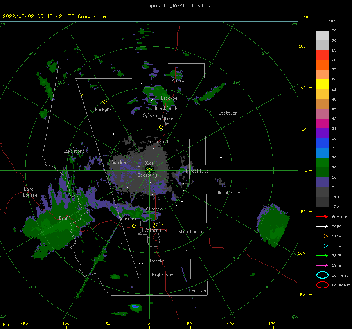Click the yellow diamond marker above Calgary label

click(x=154, y=225)
